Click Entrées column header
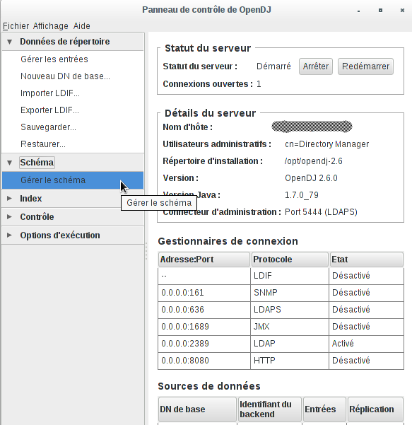Image resolution: width=412 pixels, height=425 pixels. 324,409
